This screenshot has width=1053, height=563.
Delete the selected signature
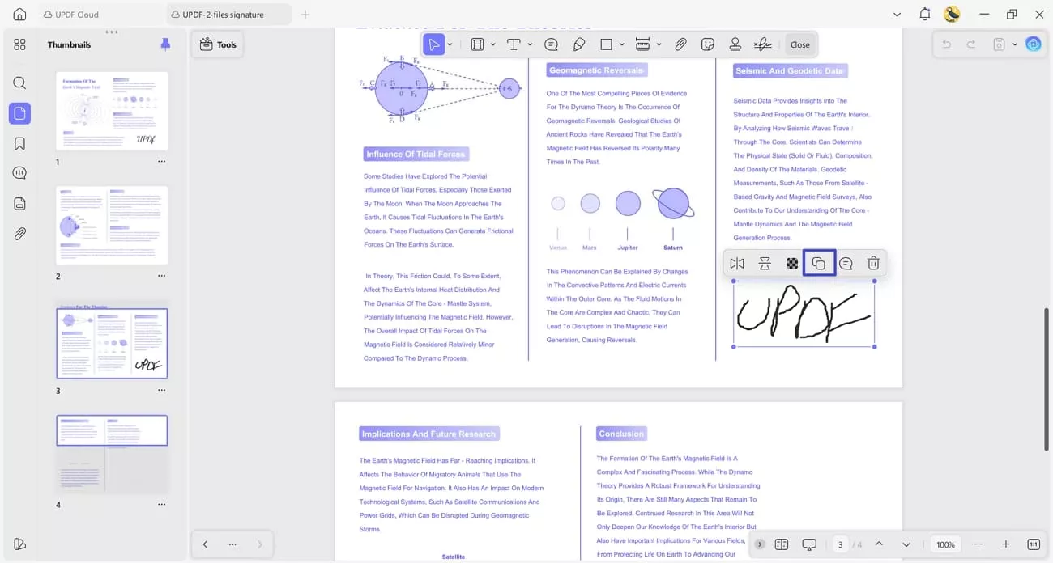(x=873, y=264)
